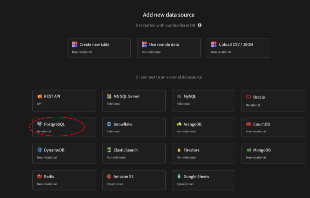Open the Upload CSV / JSON option
The image size is (310, 198).
click(x=238, y=48)
